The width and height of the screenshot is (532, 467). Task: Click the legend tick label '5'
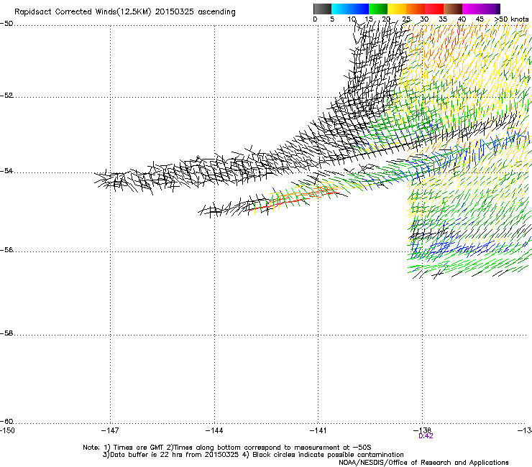(332, 19)
